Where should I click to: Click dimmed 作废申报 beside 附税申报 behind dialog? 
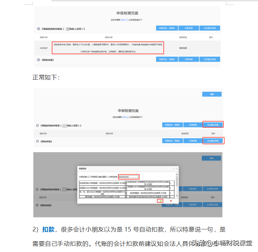click(x=192, y=205)
